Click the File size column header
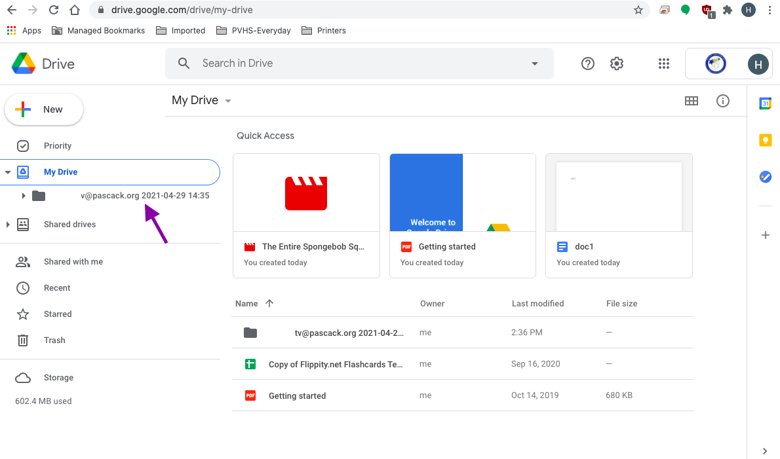Screen dimensions: 780x459 (x=621, y=304)
